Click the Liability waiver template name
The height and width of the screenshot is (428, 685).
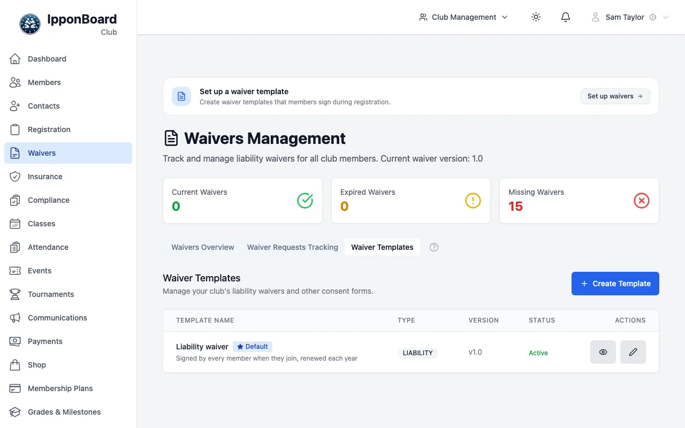[202, 347]
